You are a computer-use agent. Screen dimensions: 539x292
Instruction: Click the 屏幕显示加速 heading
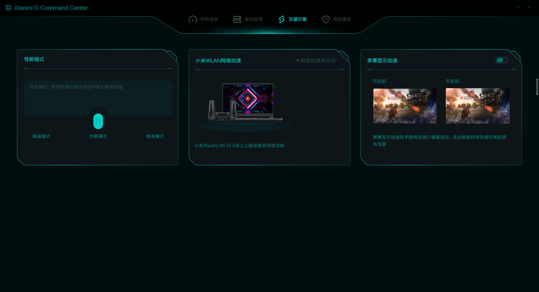point(382,61)
